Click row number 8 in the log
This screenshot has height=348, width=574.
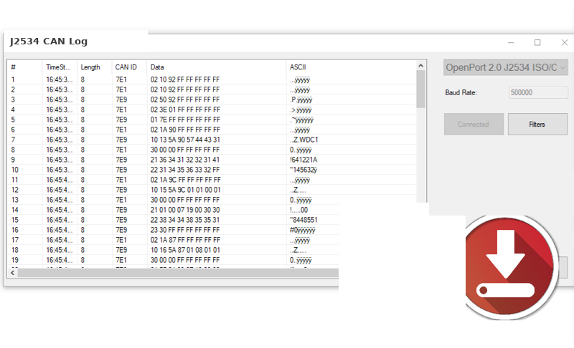pos(13,150)
